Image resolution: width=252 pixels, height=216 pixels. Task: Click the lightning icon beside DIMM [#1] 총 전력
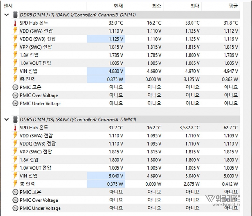pos(15,79)
